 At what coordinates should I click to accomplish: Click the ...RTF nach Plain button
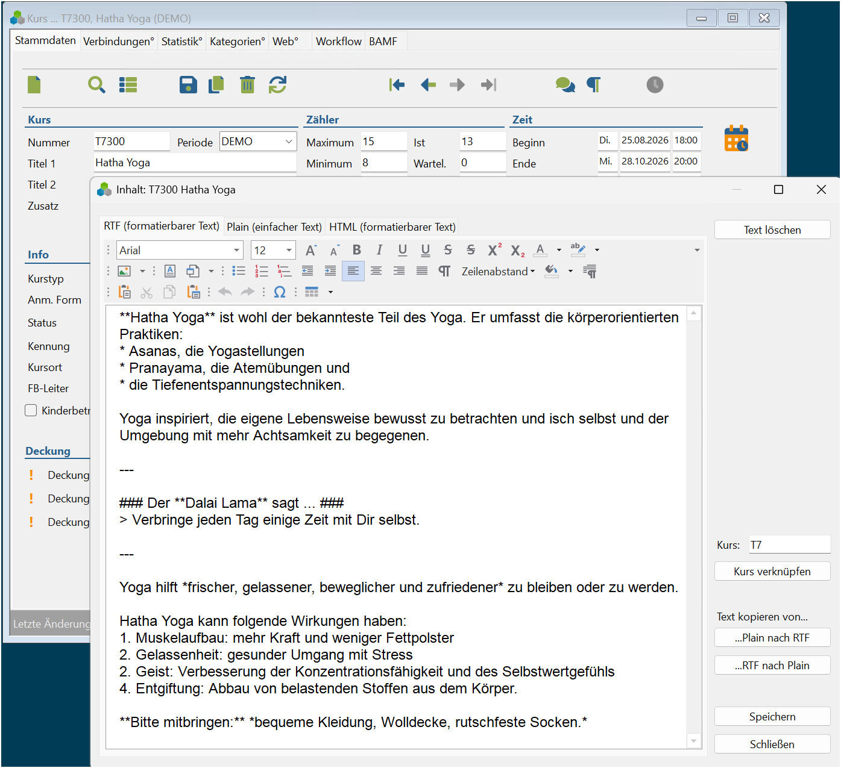pyautogui.click(x=772, y=666)
